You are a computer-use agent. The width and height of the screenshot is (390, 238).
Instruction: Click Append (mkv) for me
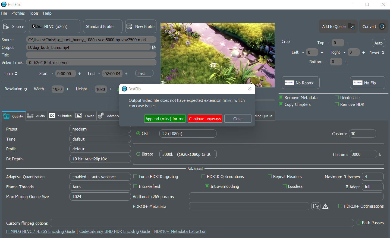pyautogui.click(x=165, y=119)
